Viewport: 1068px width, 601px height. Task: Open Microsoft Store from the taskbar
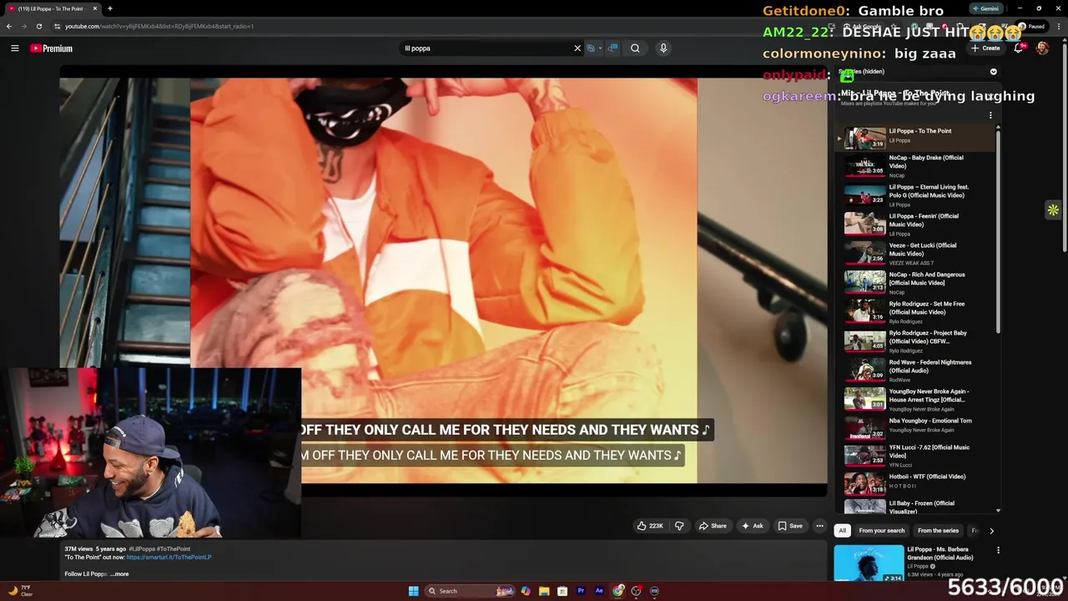(x=562, y=591)
